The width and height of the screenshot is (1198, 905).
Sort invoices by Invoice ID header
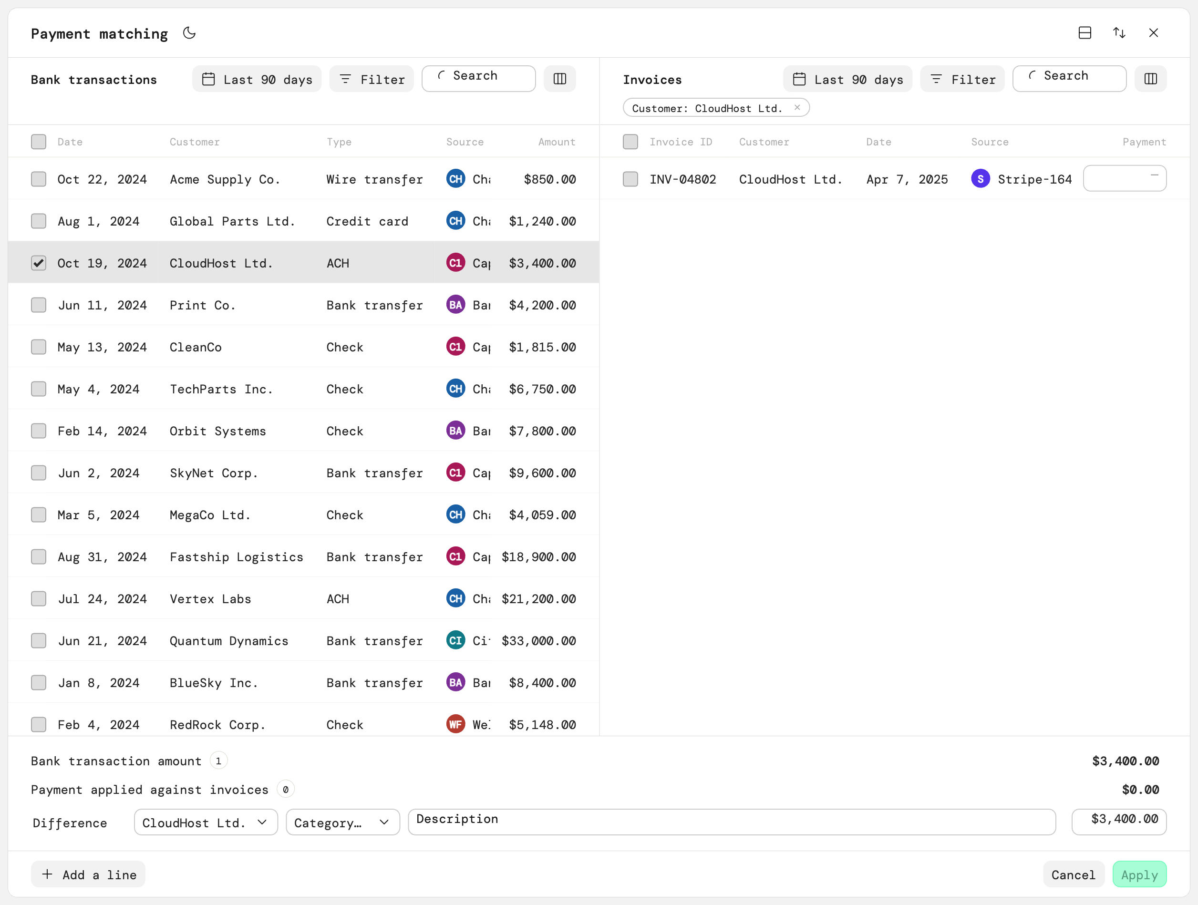[x=681, y=142]
